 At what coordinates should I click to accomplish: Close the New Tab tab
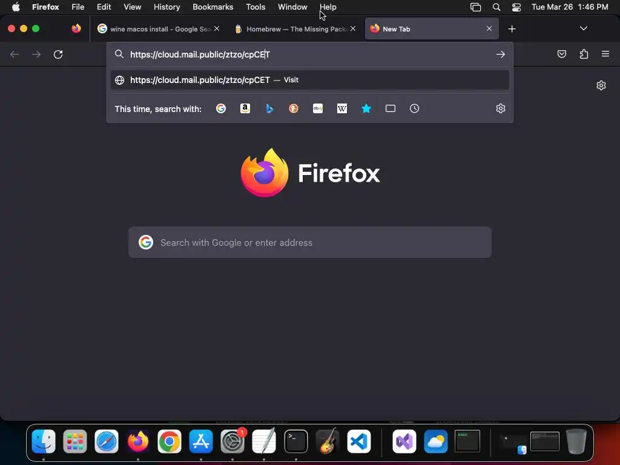click(489, 28)
